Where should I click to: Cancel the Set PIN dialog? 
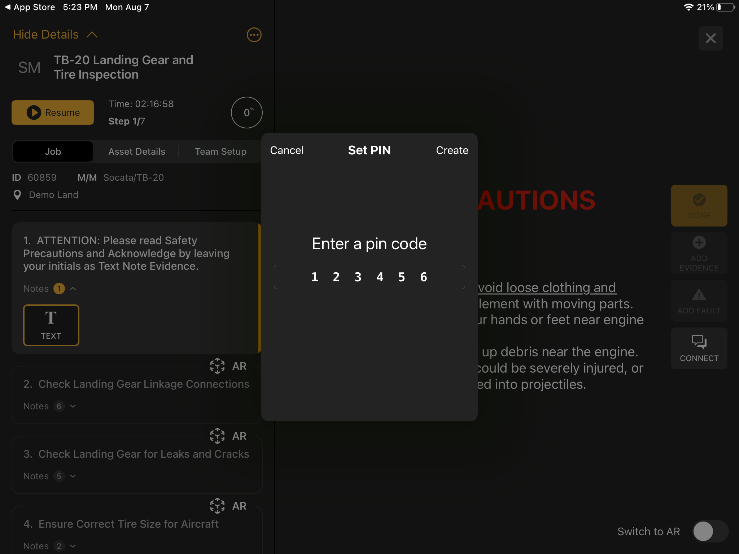click(287, 150)
